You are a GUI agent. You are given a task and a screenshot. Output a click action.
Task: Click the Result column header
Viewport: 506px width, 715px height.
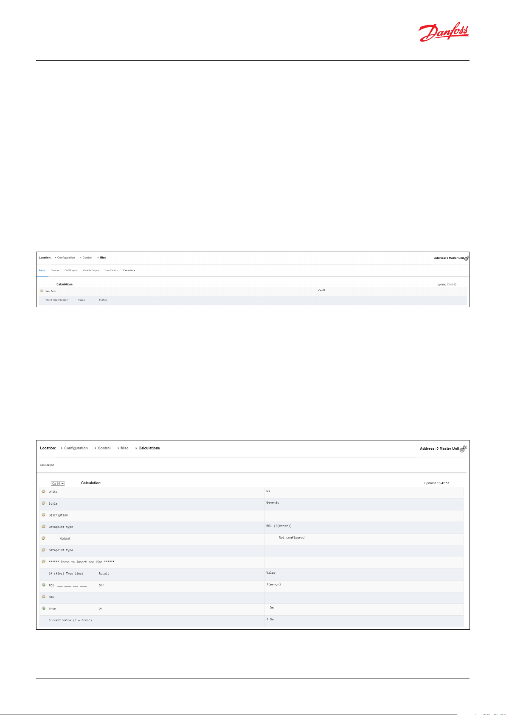[104, 574]
